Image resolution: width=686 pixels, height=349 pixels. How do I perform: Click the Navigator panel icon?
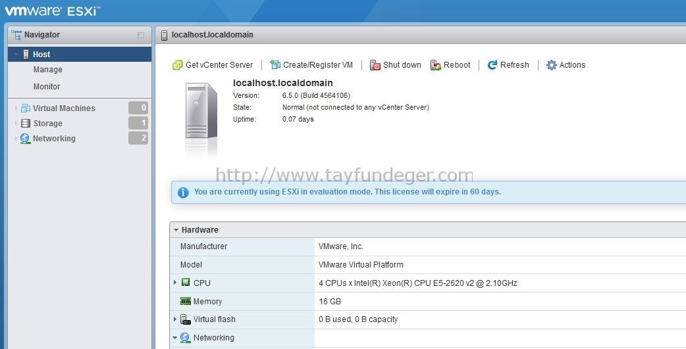coord(16,35)
